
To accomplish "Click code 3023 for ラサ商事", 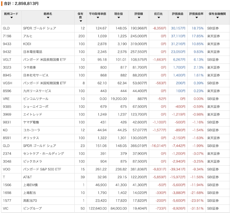I will click(7, 67).
